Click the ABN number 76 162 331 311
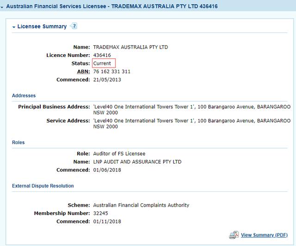The height and width of the screenshot is (246, 296). click(x=111, y=72)
